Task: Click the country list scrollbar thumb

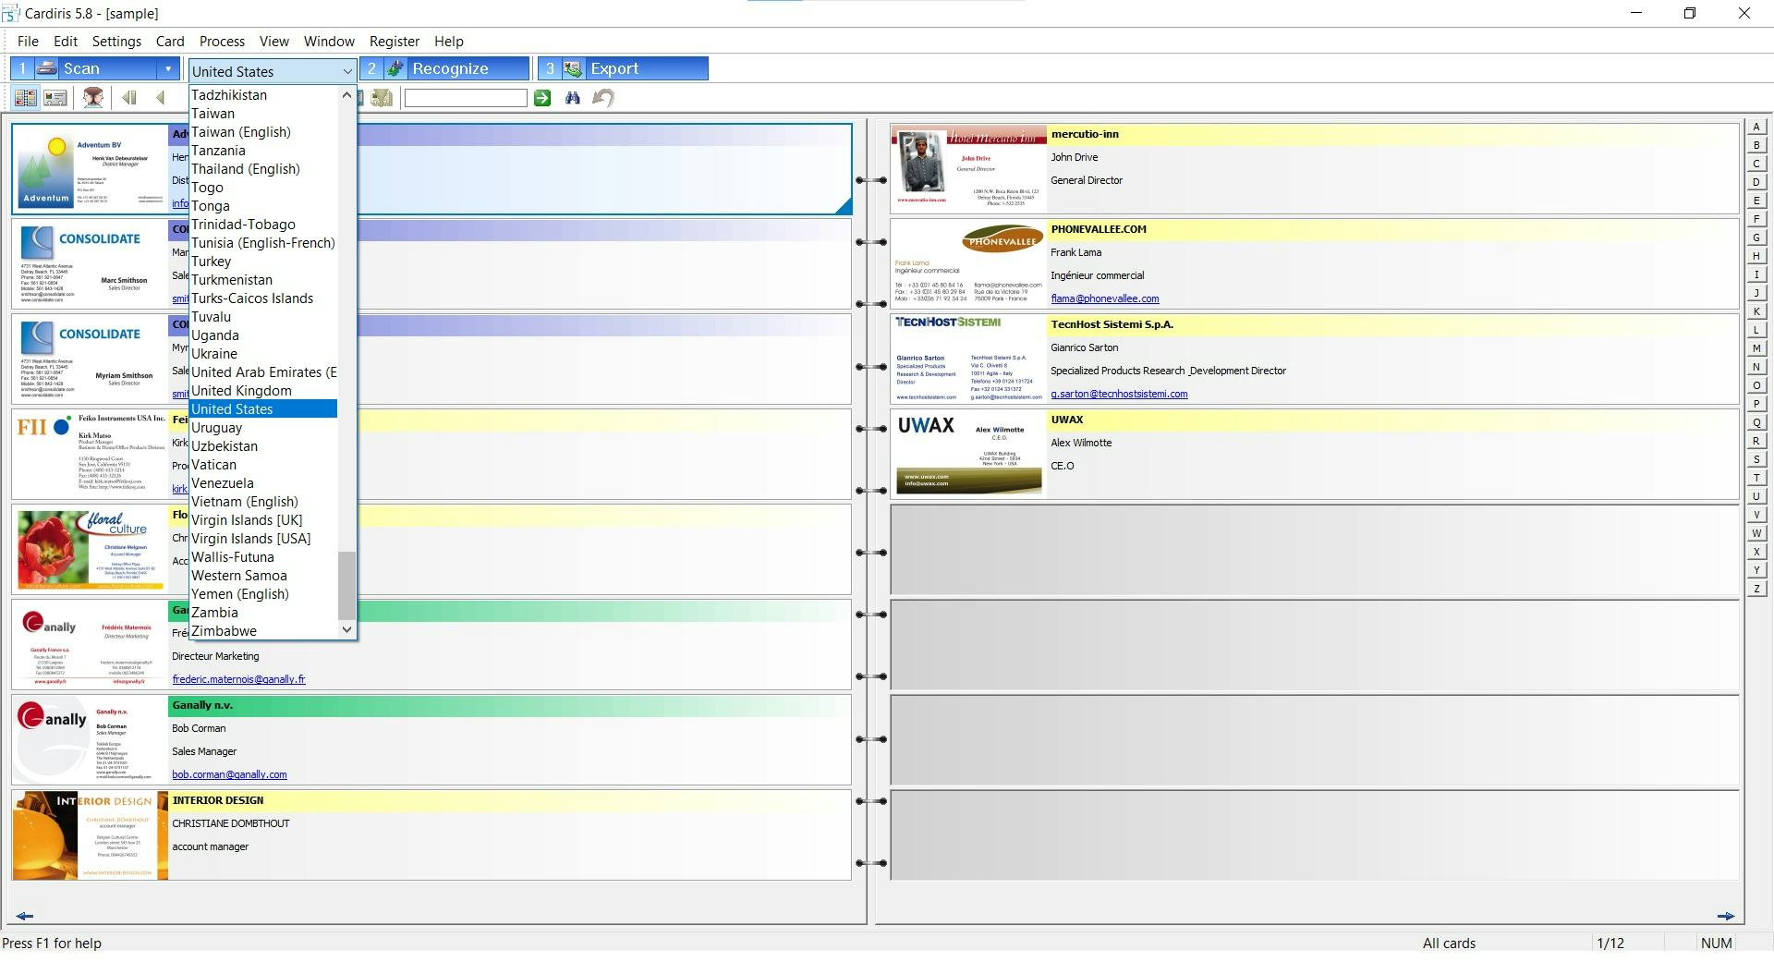Action: point(346,586)
